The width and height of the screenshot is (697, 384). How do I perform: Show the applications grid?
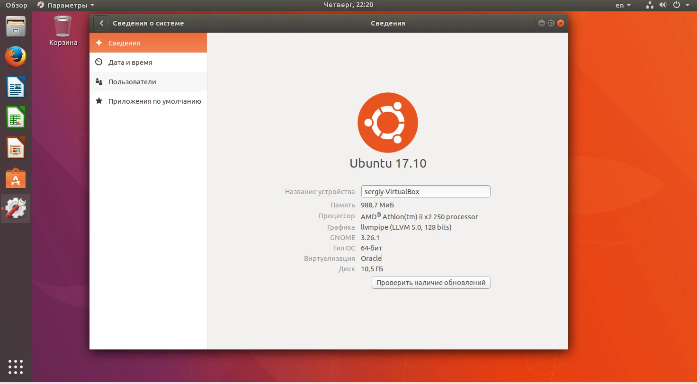16,366
